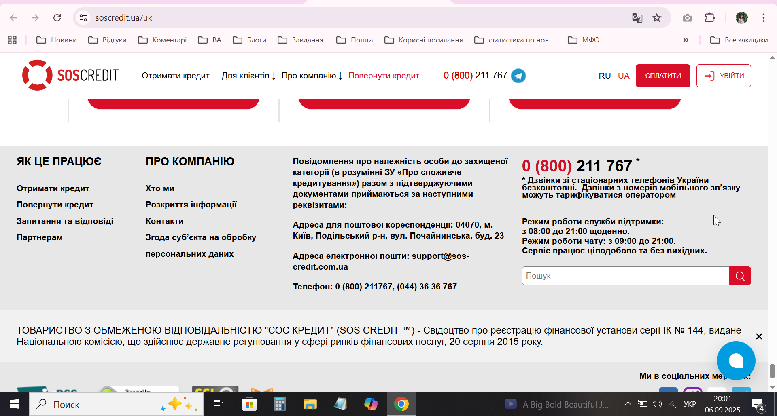Click the browser Forward arrow
Image resolution: width=777 pixels, height=416 pixels.
click(35, 18)
